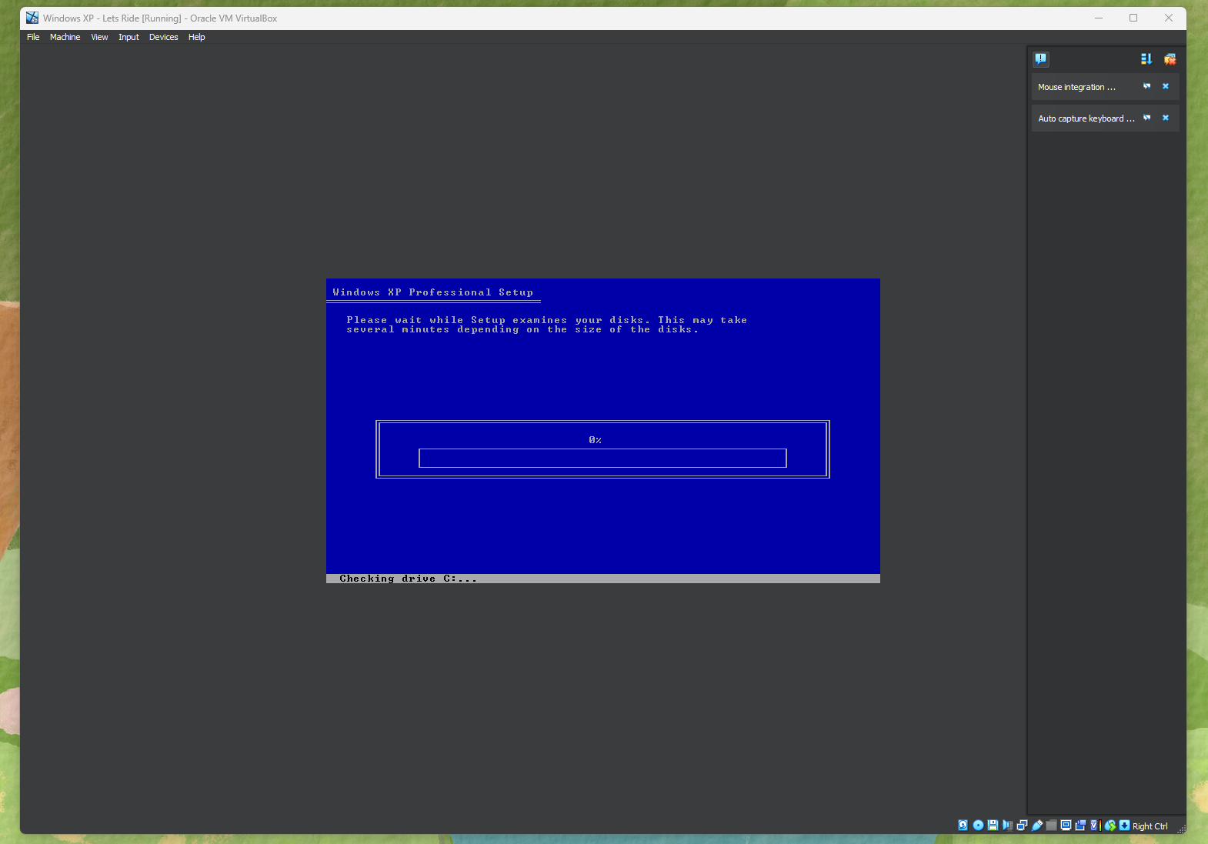Open the Input menu

(x=128, y=37)
